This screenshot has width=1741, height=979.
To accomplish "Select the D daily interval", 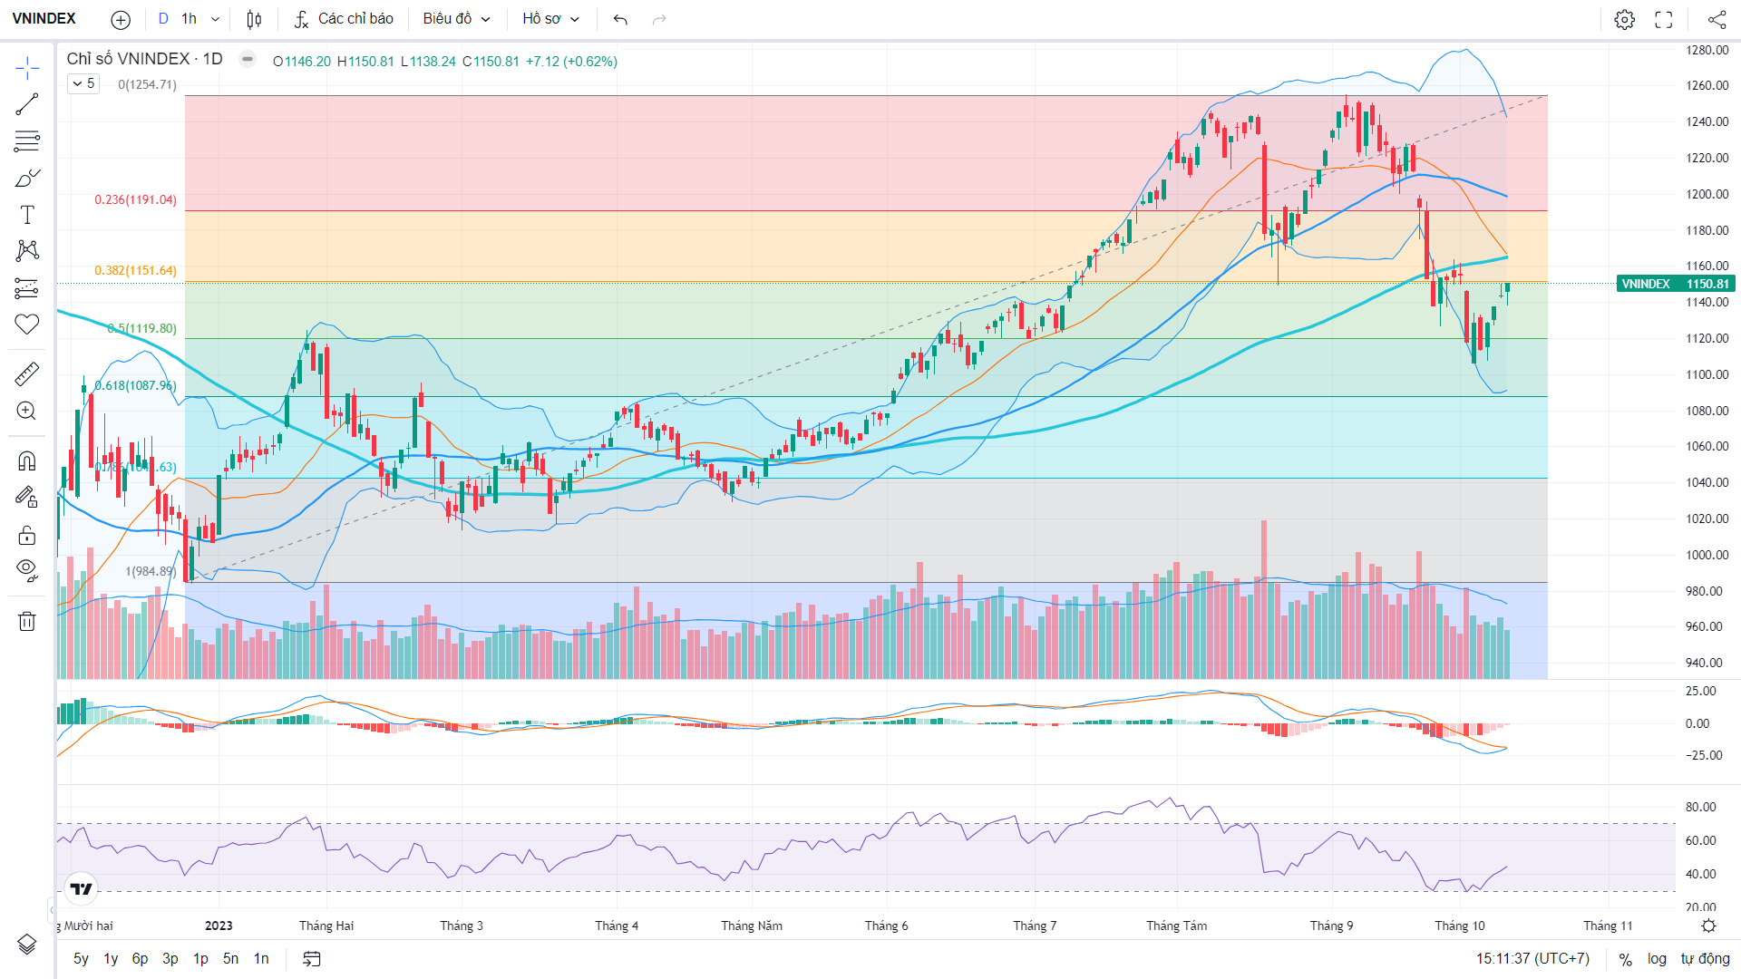I will [163, 19].
